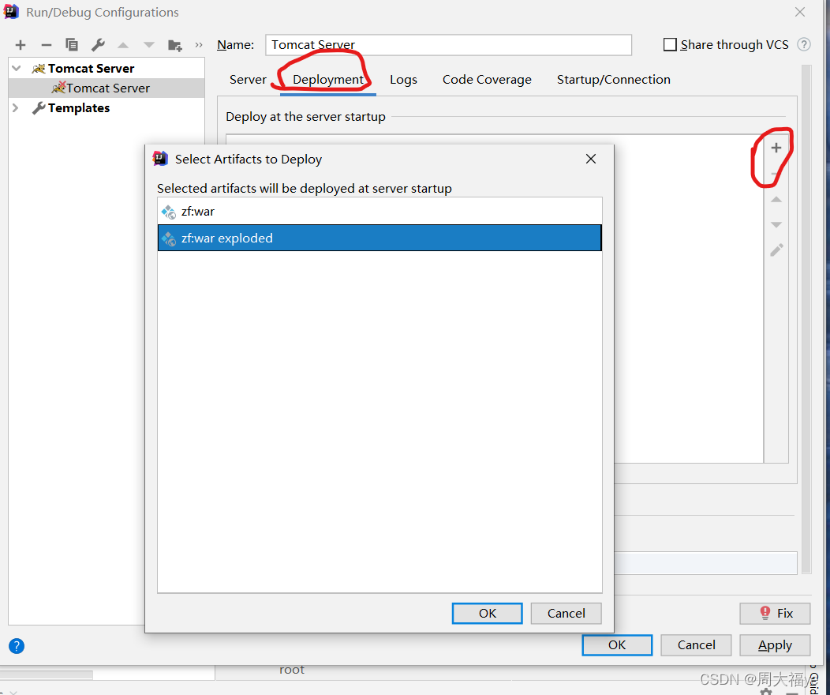Add a new run configuration with plus icon
Screen dimensions: 830x695
pos(20,45)
